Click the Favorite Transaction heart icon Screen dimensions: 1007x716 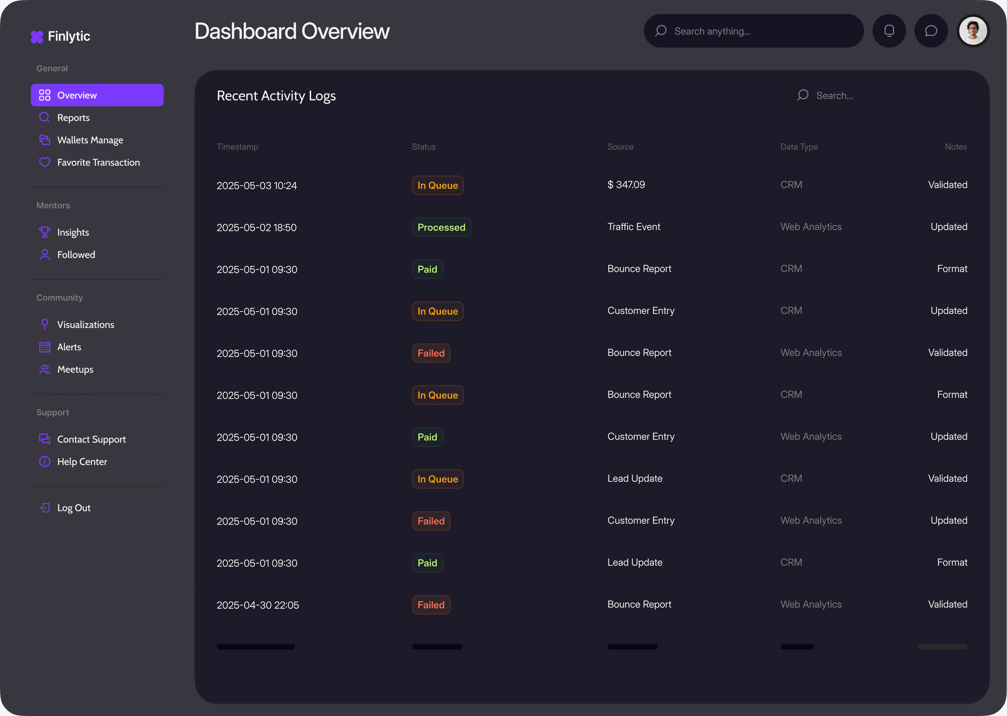(44, 162)
